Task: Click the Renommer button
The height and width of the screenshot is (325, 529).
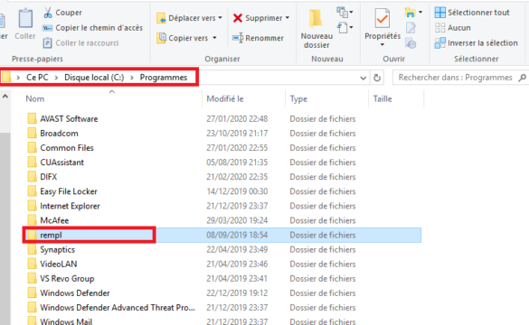Action: coord(258,38)
